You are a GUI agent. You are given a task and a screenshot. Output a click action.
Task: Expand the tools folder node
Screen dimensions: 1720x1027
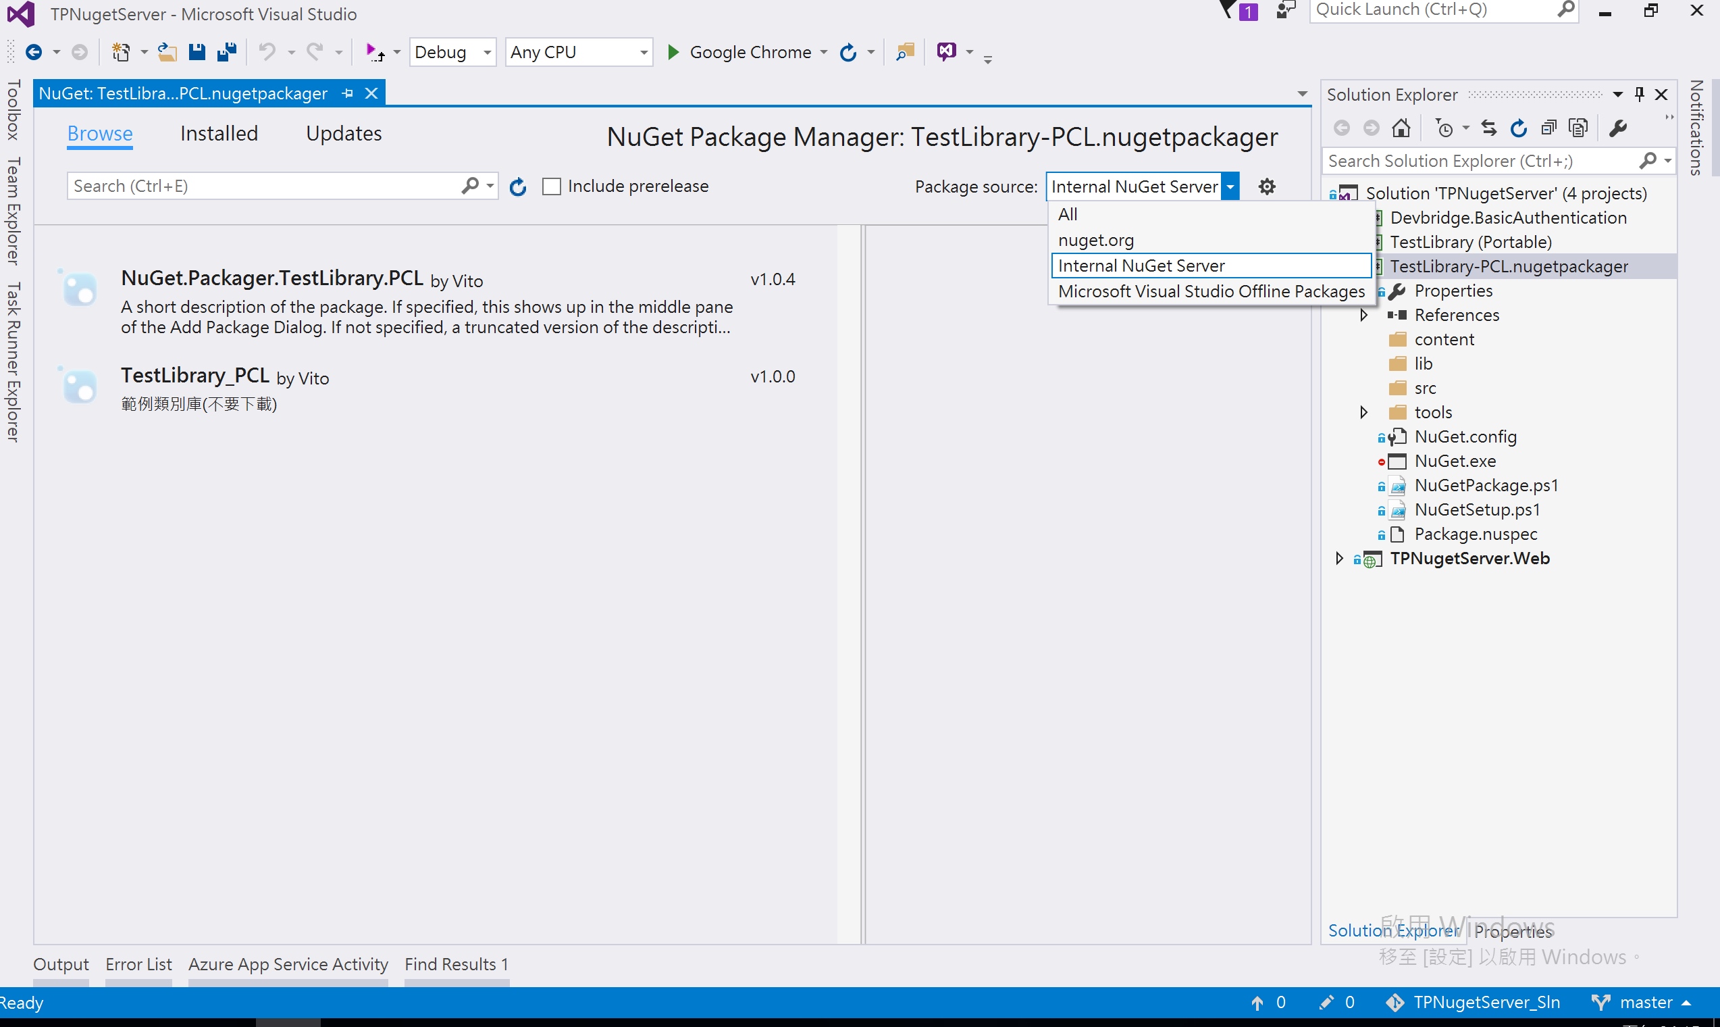[x=1363, y=412]
